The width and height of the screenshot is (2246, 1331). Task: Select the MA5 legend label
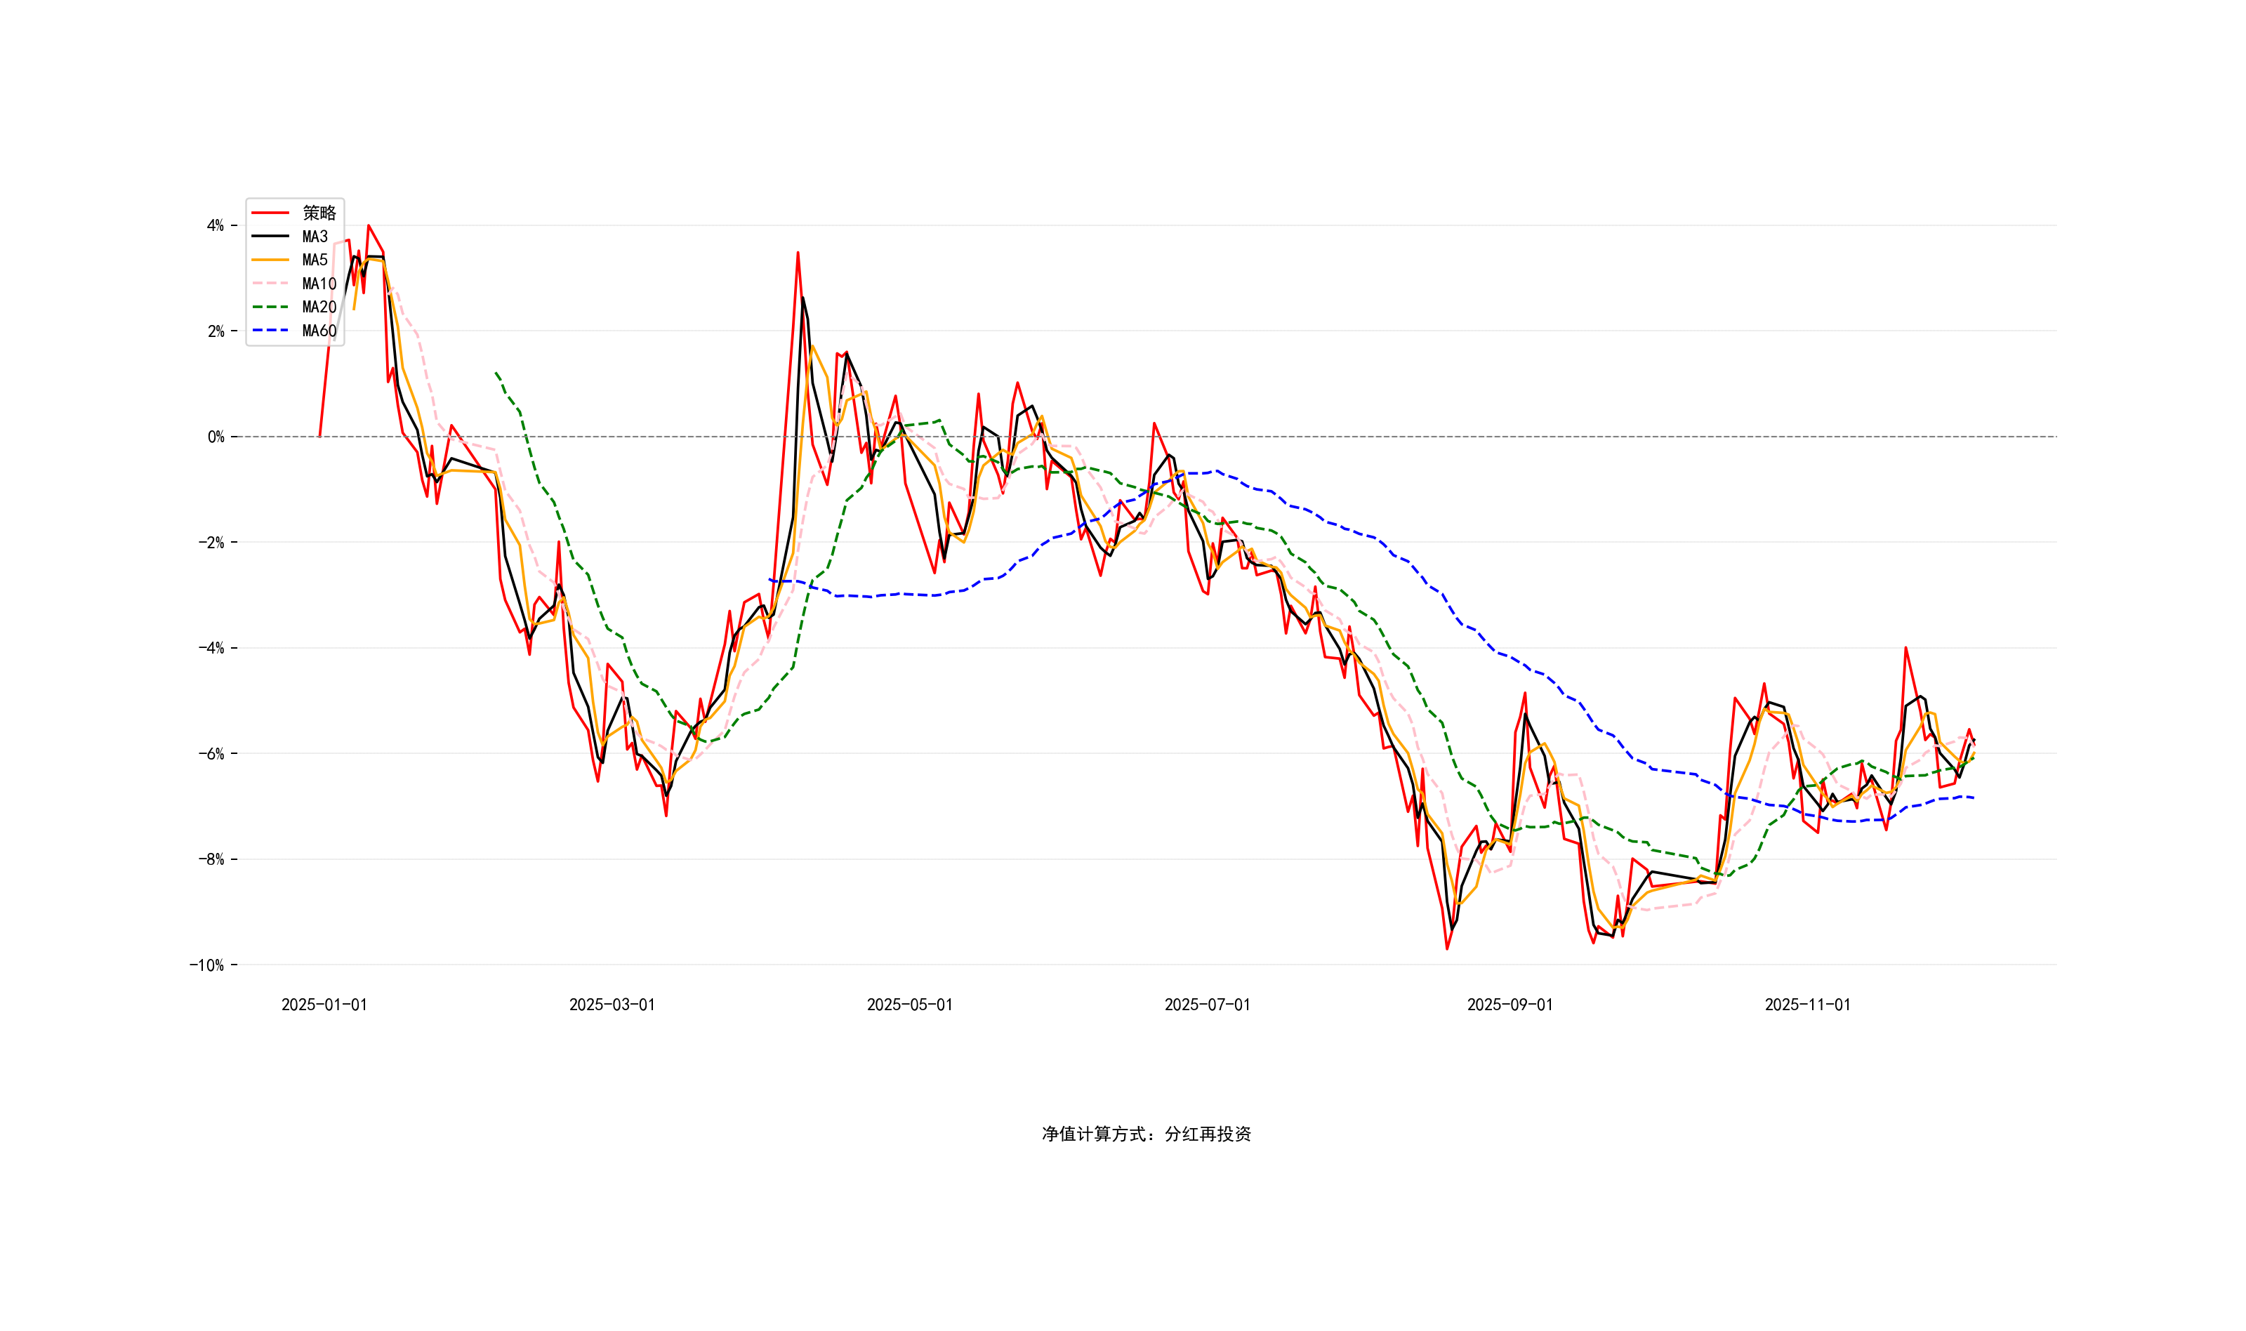pos(315,260)
